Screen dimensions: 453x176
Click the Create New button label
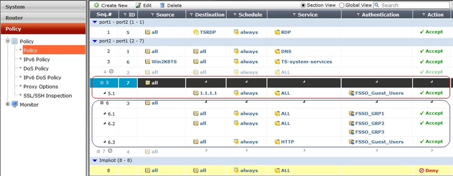point(114,5)
